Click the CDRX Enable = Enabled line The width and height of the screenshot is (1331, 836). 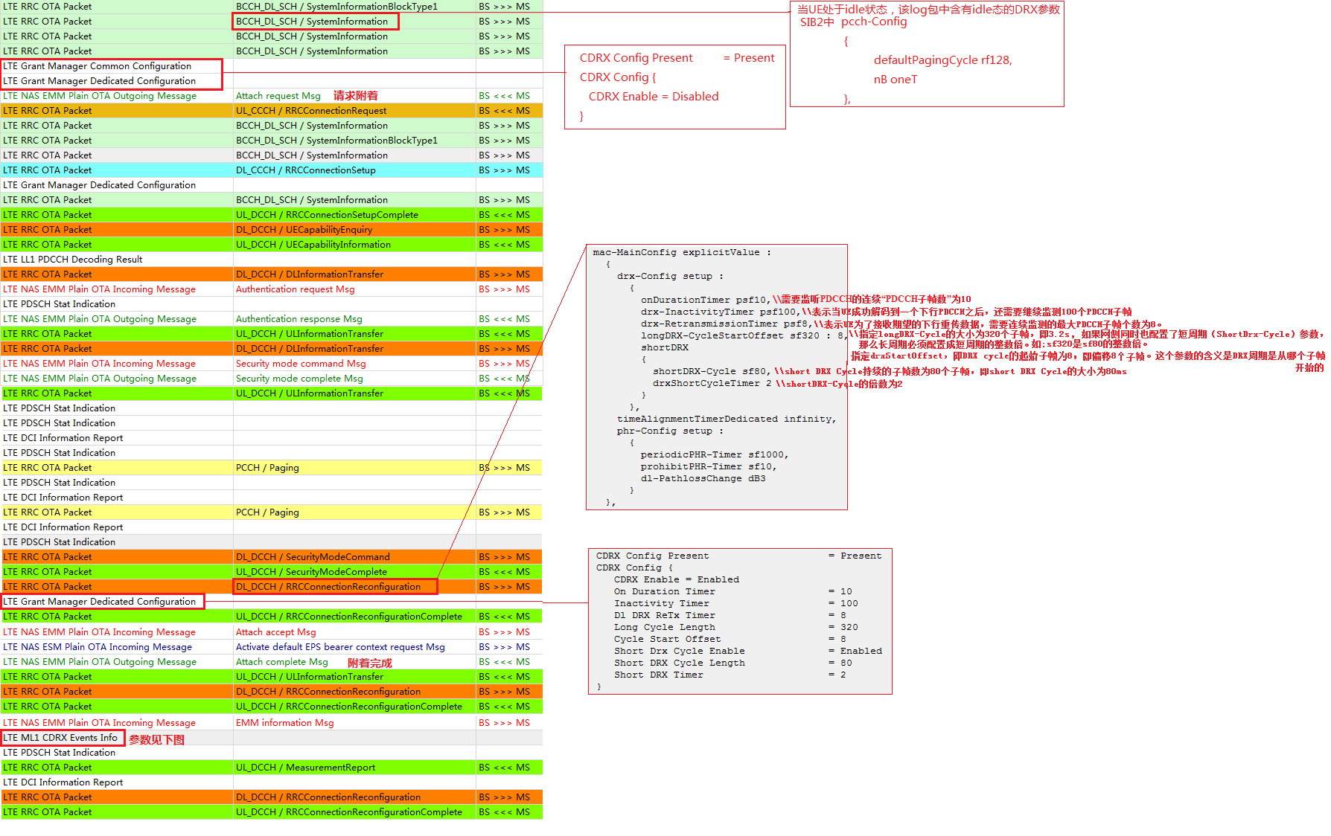(677, 580)
